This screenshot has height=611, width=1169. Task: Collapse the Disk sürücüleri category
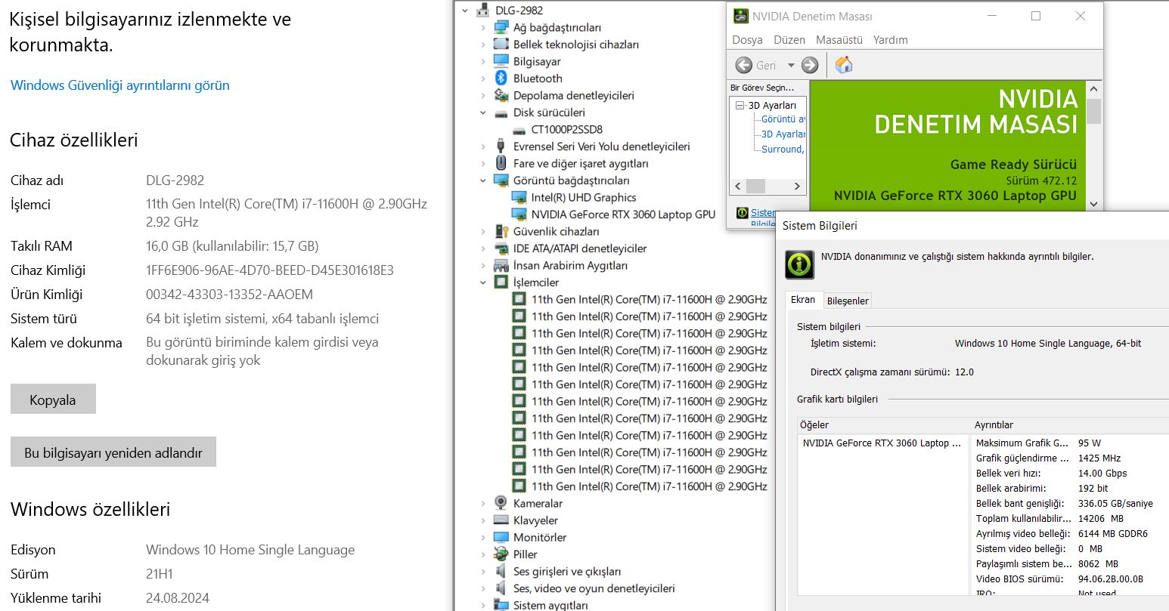tap(483, 113)
